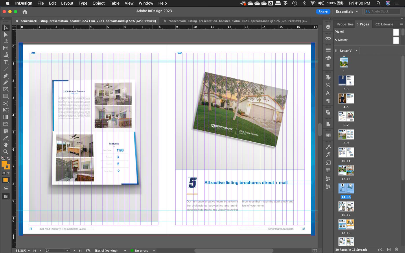
Task: Choose the Hand tool
Action: [5, 145]
